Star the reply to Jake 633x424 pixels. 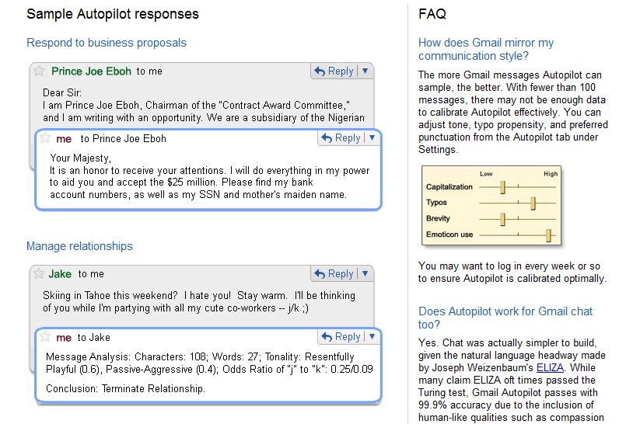[45, 336]
